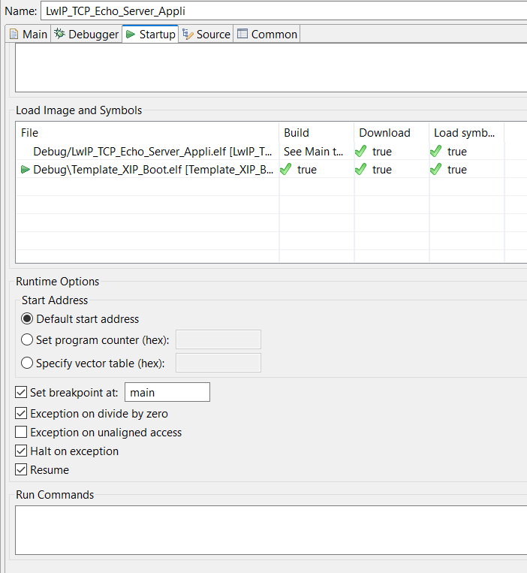Click green arrow icon beside Template_XIP_Boot.elf

pyautogui.click(x=26, y=170)
